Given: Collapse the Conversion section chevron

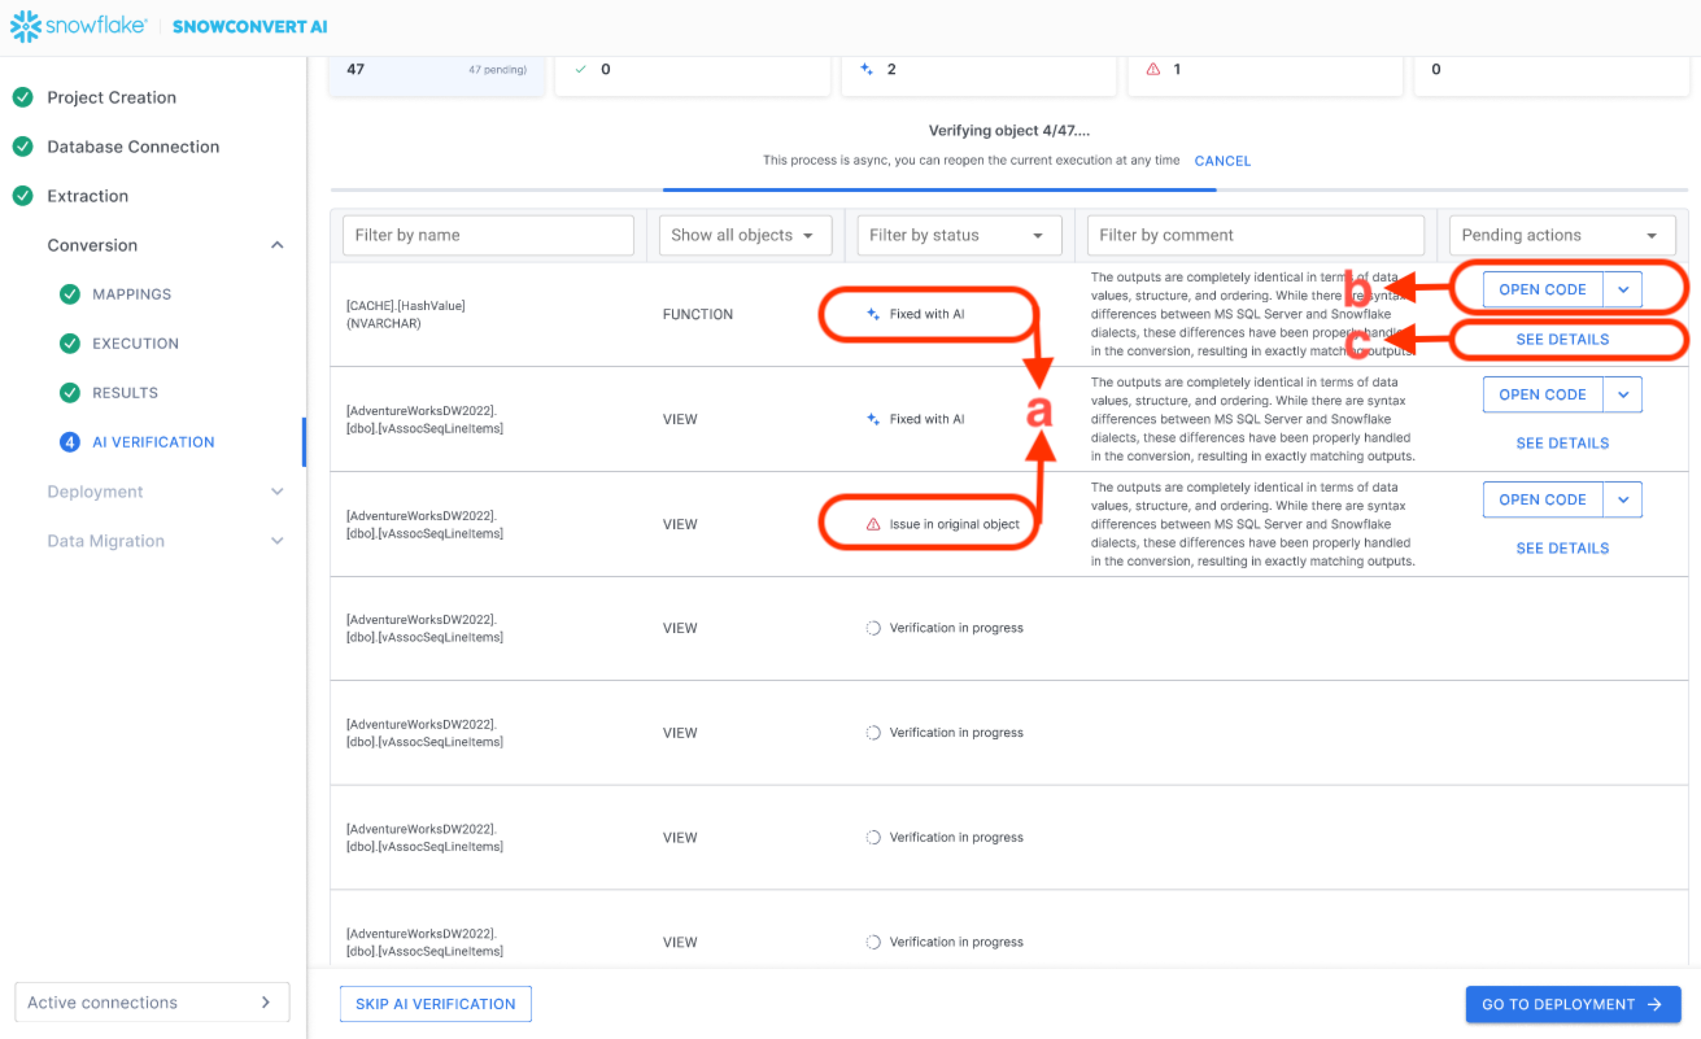Looking at the screenshot, I should [x=278, y=245].
